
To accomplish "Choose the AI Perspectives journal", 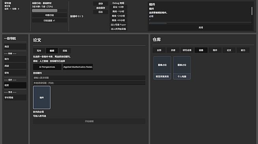I will (47, 67).
